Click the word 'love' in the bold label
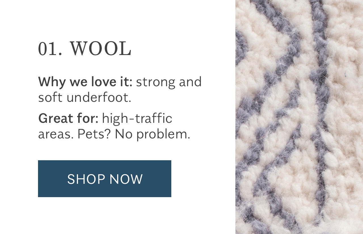363x234 pixels. [103, 82]
